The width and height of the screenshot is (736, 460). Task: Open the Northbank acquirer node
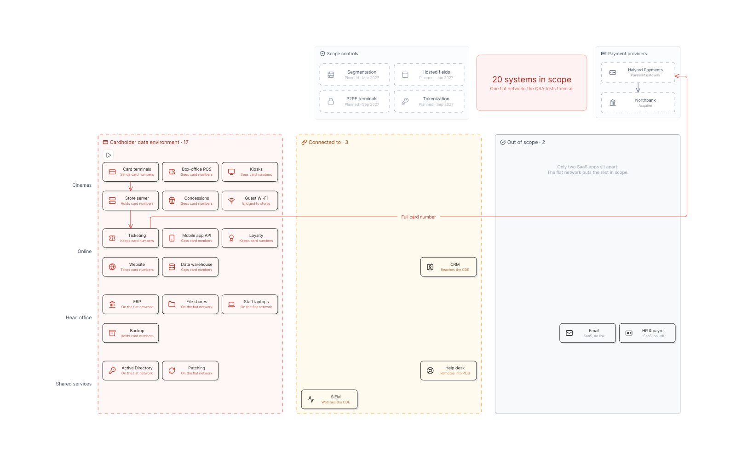click(x=638, y=103)
